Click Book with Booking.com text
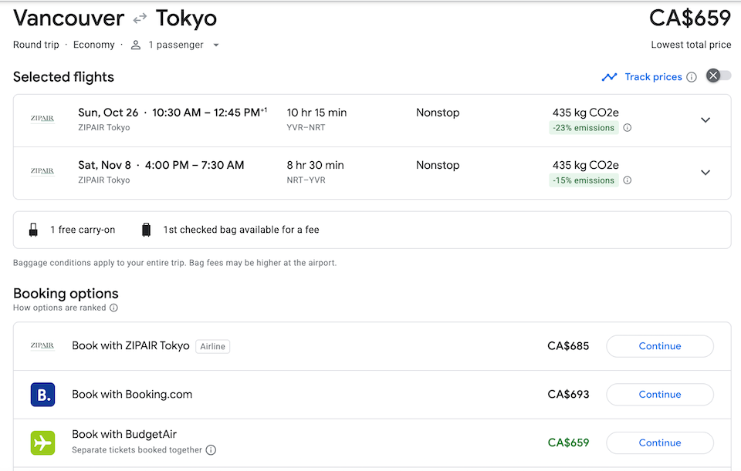The height and width of the screenshot is (471, 741). click(132, 394)
